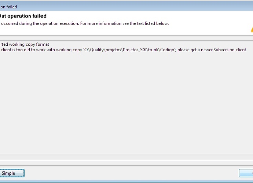Click the 'occurred during the operation execution' description
253x183 pixels.
point(40,23)
